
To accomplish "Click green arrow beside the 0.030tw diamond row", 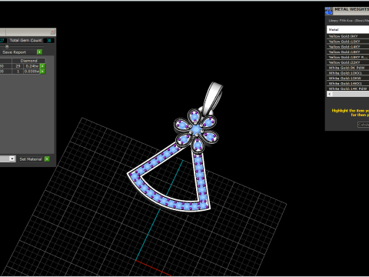I will (x=42, y=72).
